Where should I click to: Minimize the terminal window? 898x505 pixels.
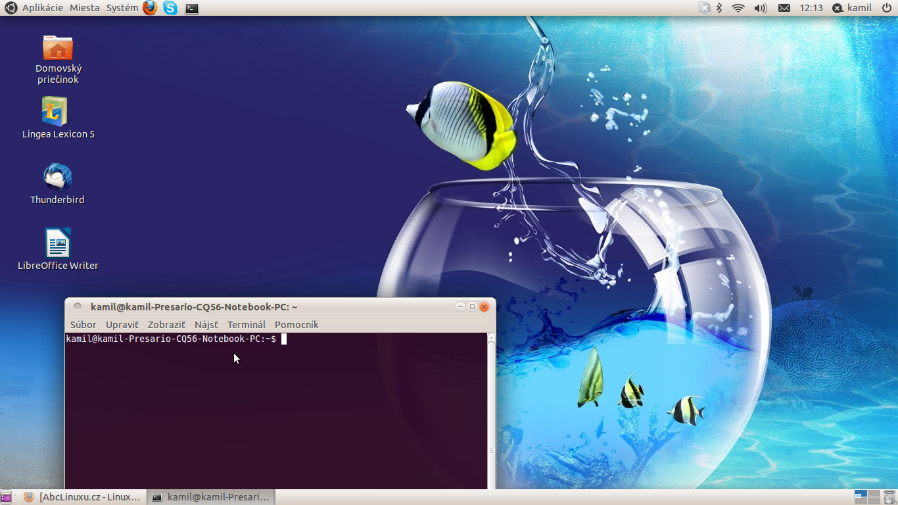(461, 306)
